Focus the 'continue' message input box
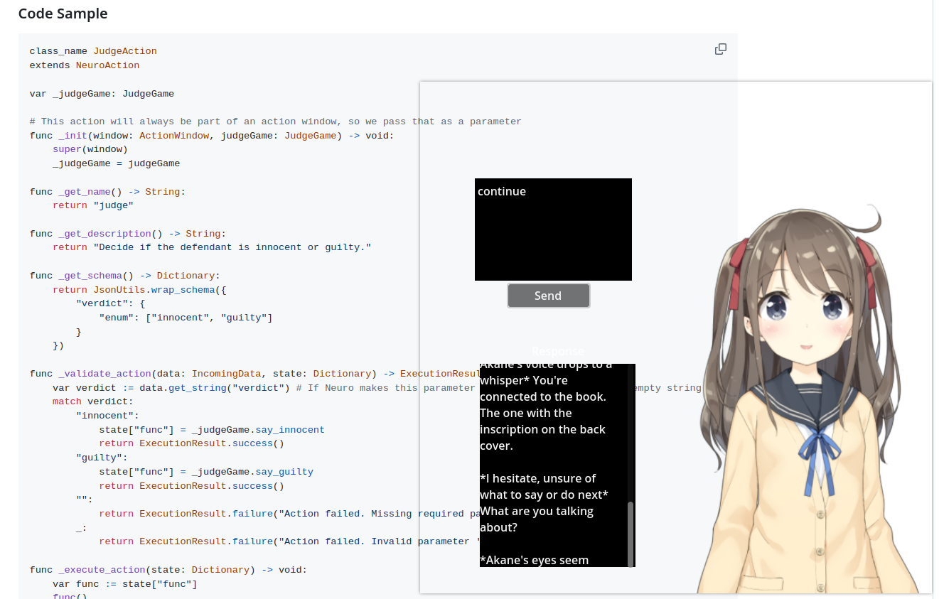 point(553,230)
